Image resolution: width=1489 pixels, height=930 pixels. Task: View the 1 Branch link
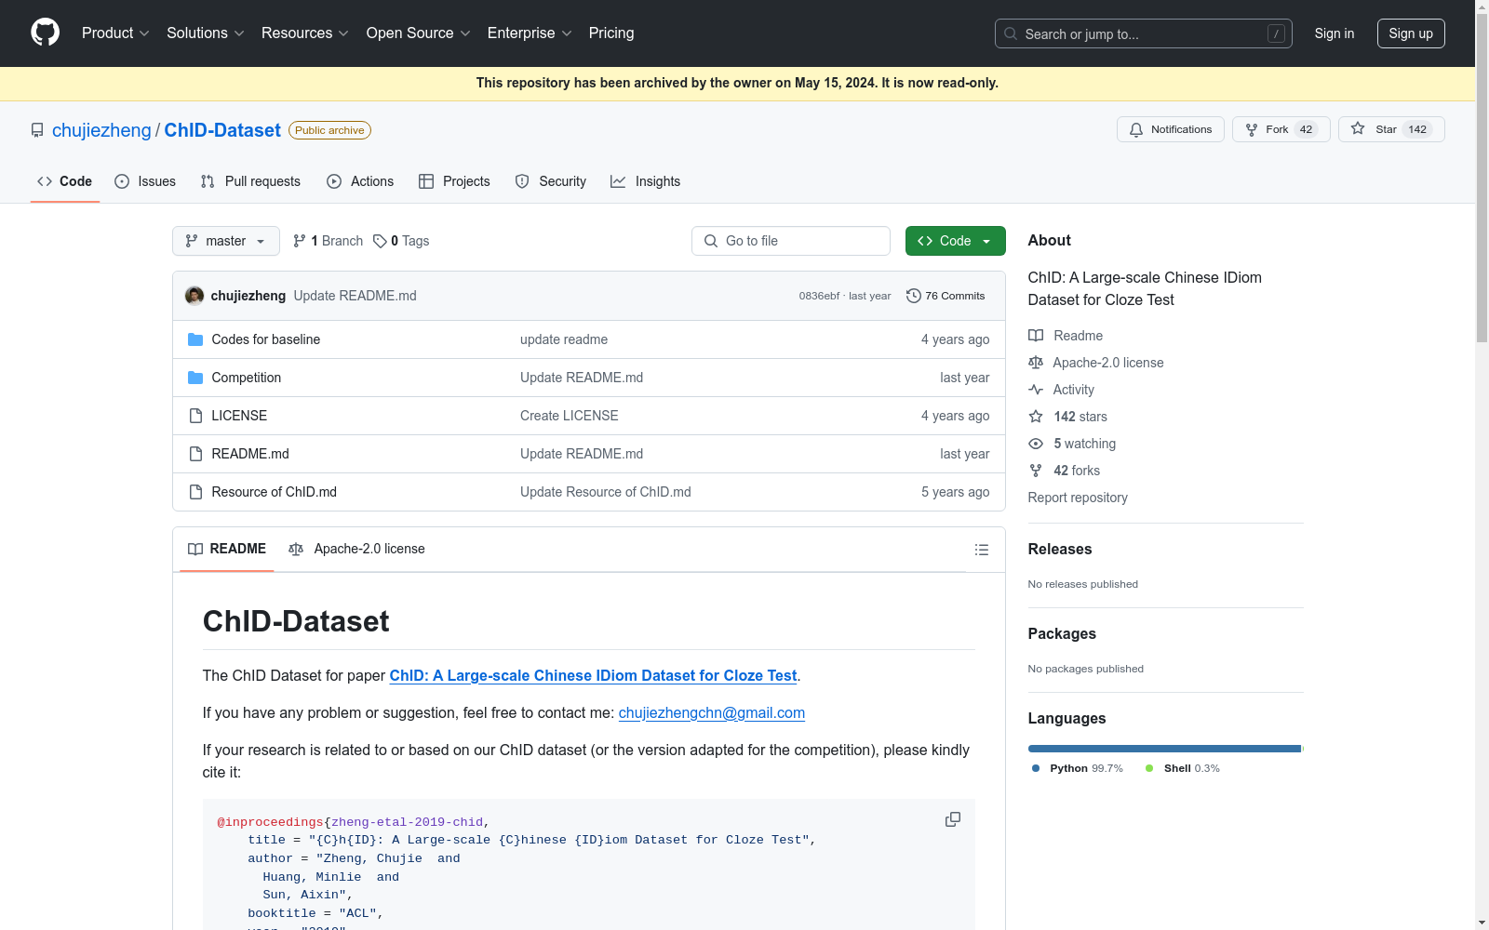[x=329, y=241]
